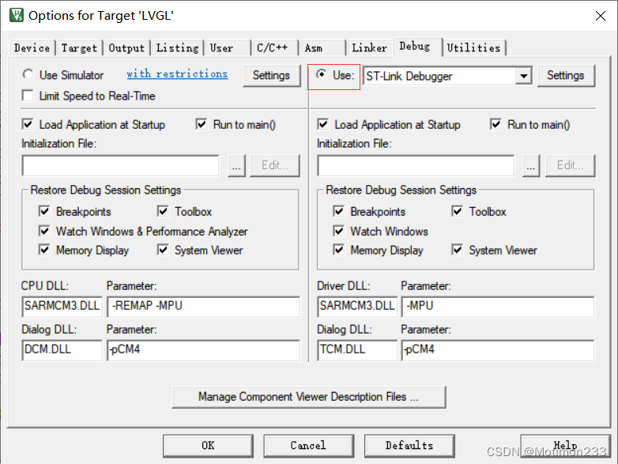The width and height of the screenshot is (618, 464).
Task: Browse for simulator initialization file
Action: point(236,165)
